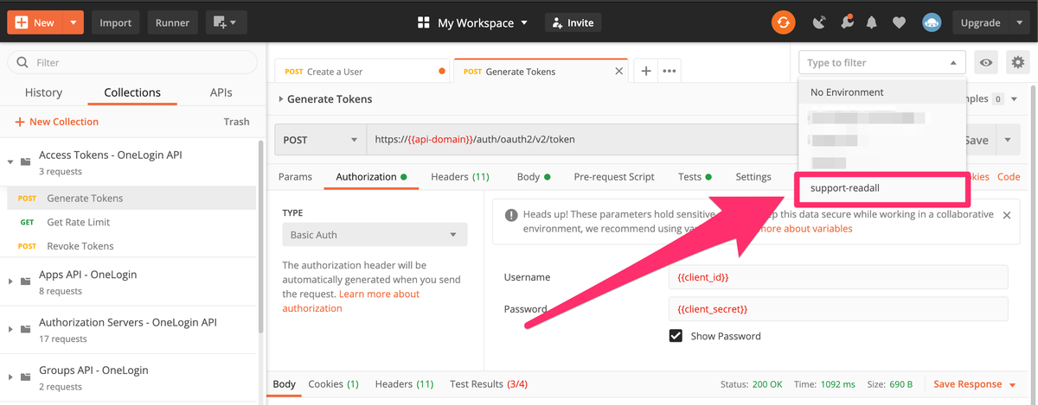Open the request Headers (11) tab
The image size is (1038, 405).
(x=460, y=177)
